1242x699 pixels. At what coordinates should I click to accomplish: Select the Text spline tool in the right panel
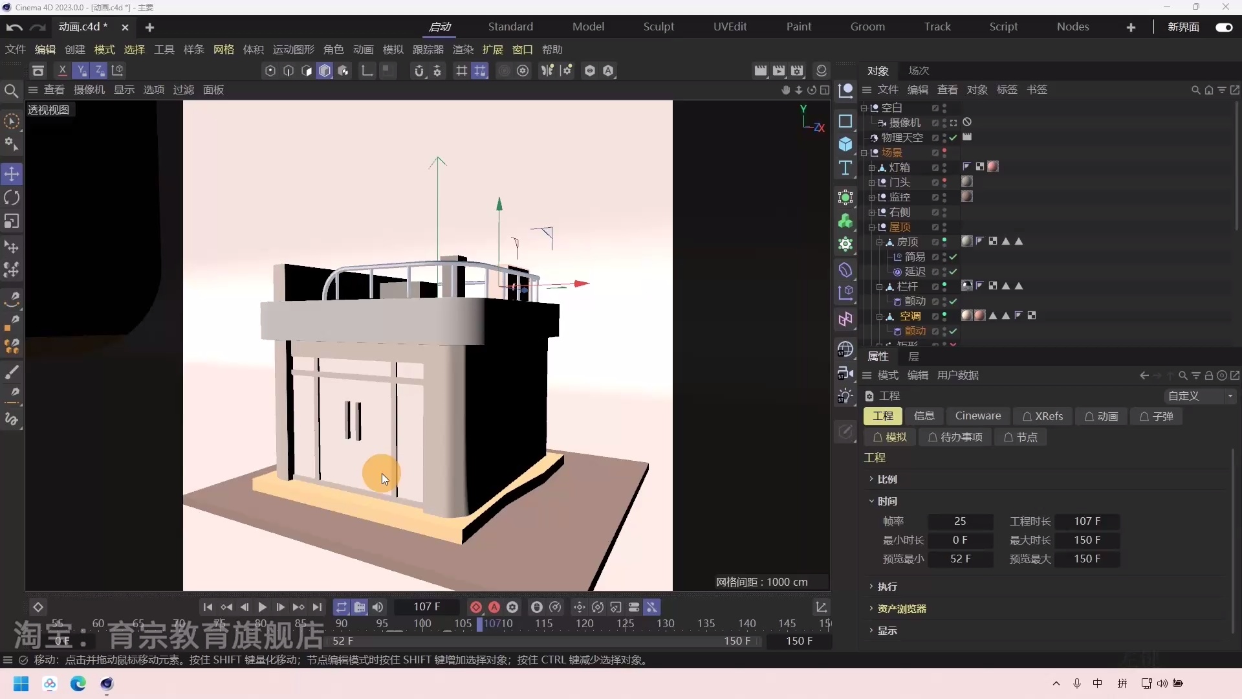846,168
